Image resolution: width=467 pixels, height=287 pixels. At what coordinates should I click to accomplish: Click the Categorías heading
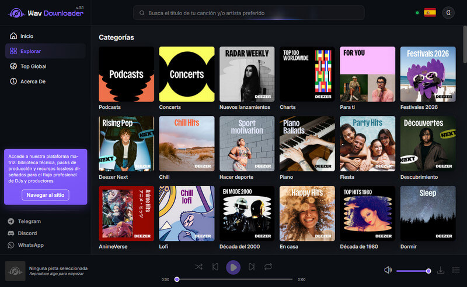(116, 37)
